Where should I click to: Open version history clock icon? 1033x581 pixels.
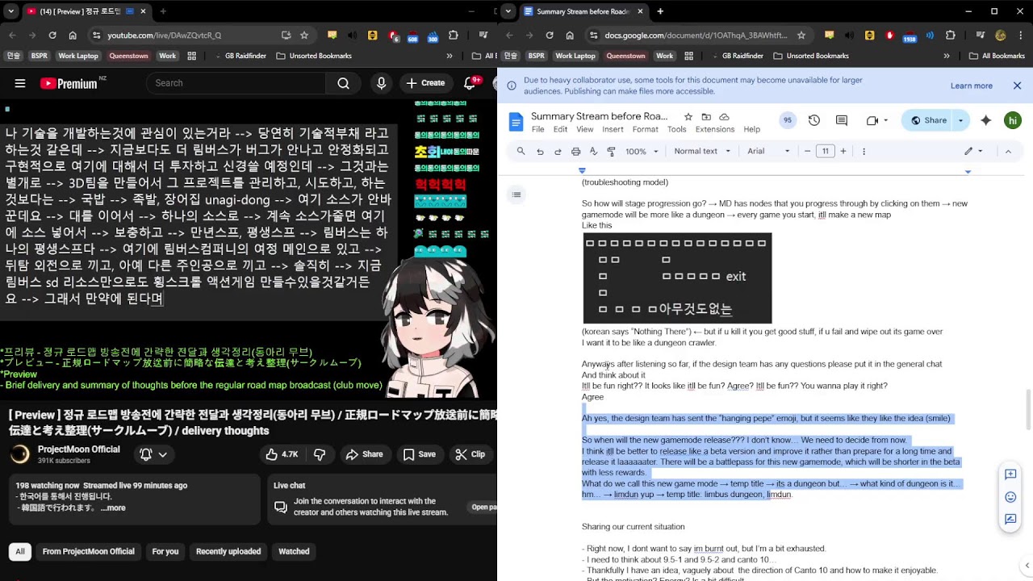coord(814,120)
